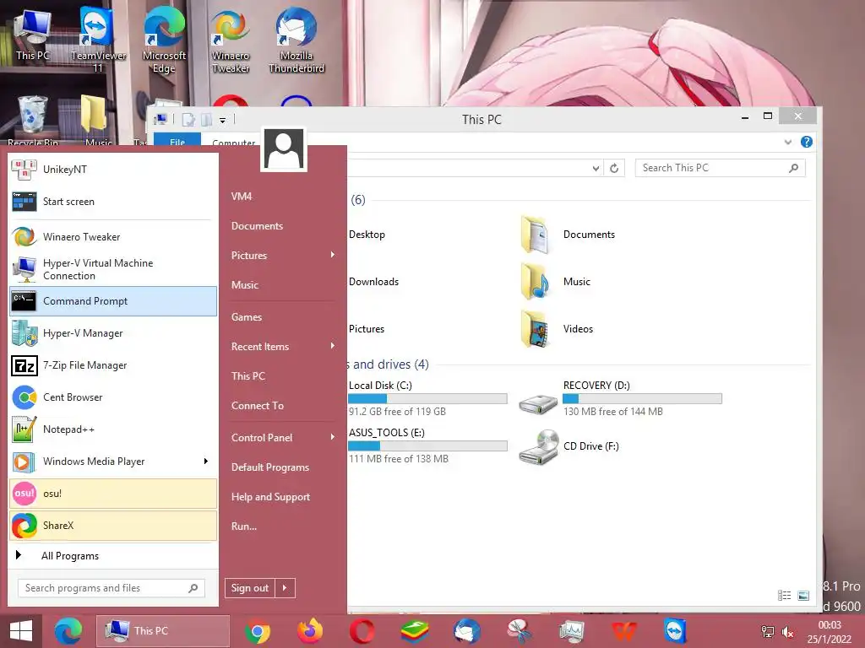Launch osu! from the Start menu
This screenshot has width=865, height=648.
coord(113,493)
